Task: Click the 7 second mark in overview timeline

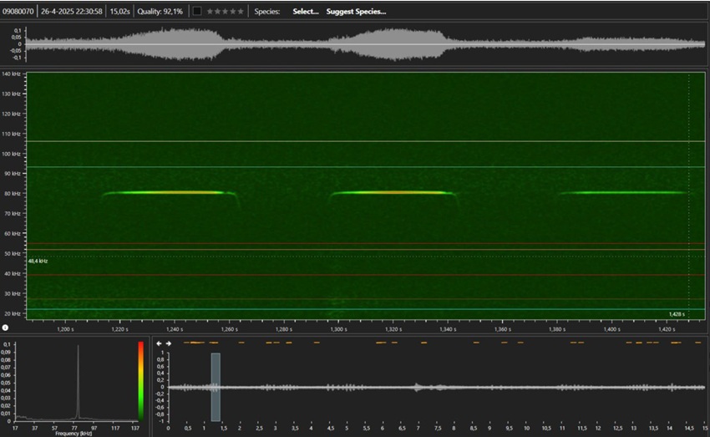Action: 418,428
